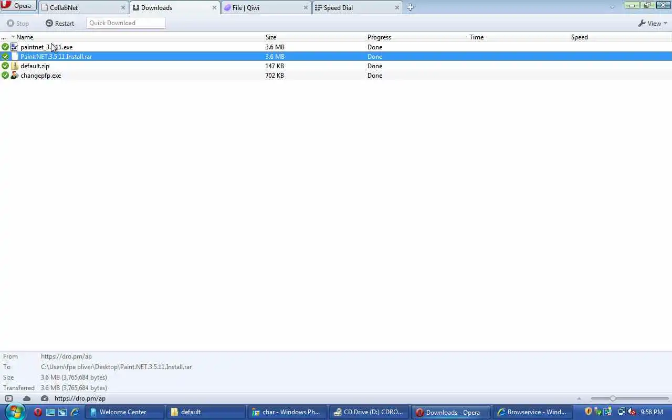Close the File | Qiwi tab
This screenshot has height=420, width=672.
click(x=306, y=8)
